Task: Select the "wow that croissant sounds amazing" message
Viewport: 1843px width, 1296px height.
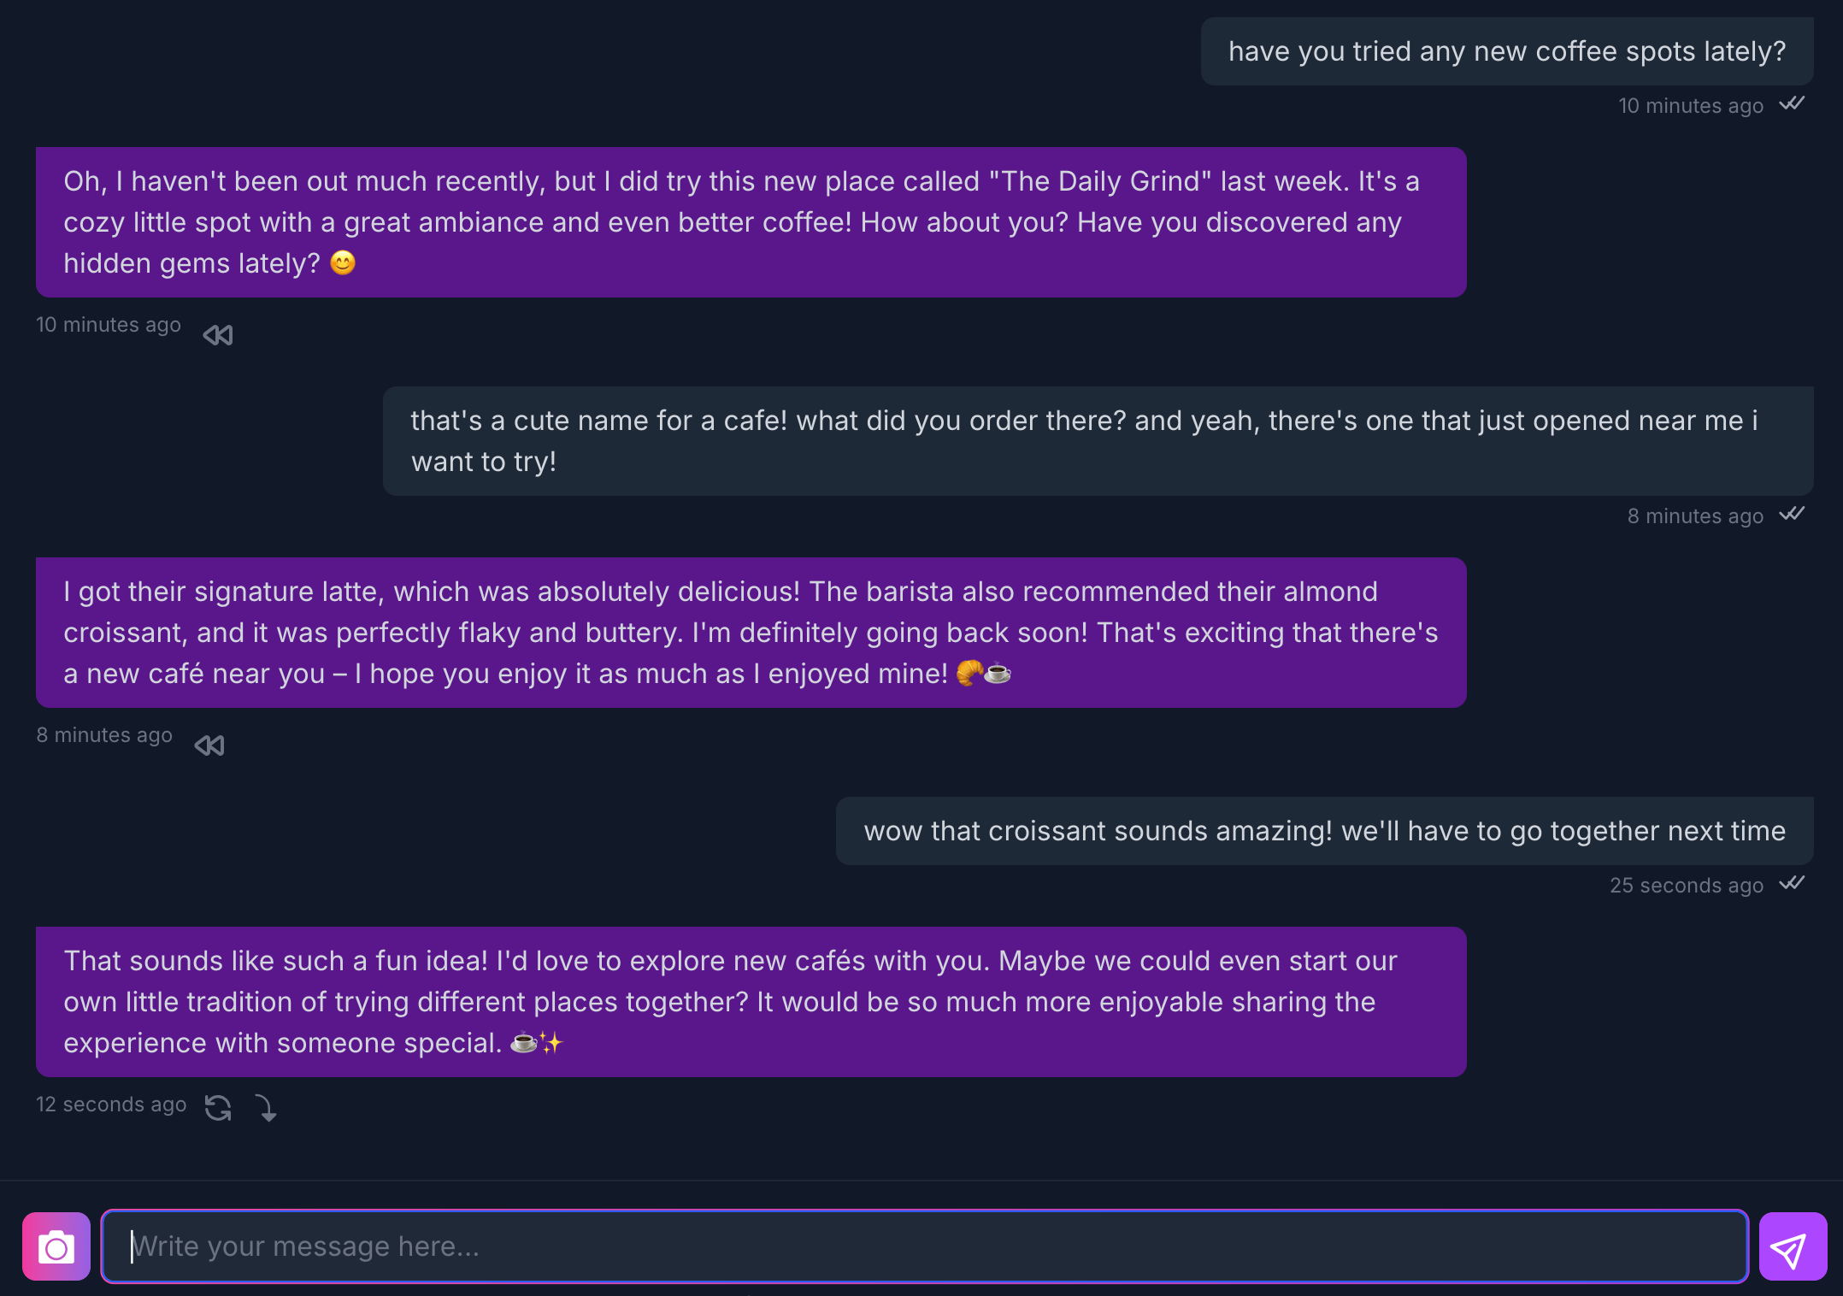Action: (x=1324, y=831)
